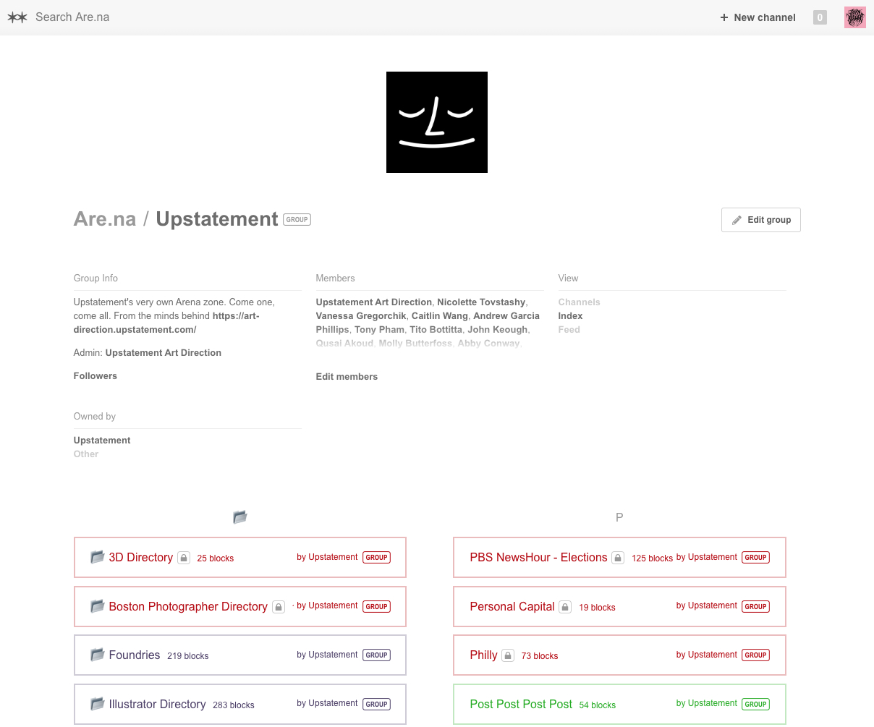Click folder icon beside Illustrator Directory

click(x=97, y=704)
